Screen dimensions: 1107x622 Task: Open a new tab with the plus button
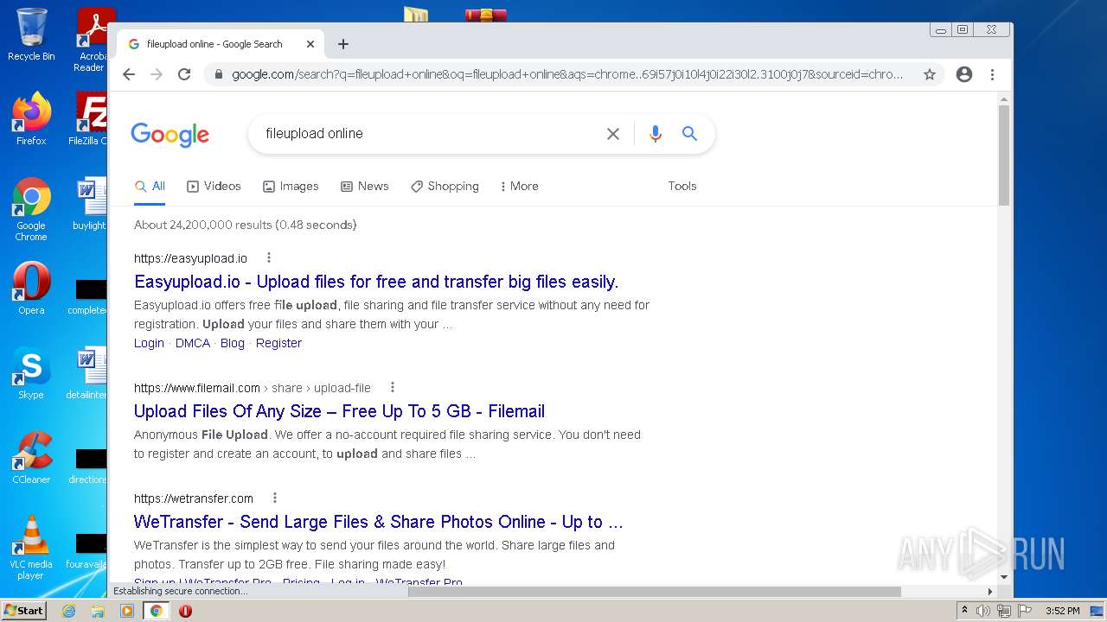coord(343,44)
